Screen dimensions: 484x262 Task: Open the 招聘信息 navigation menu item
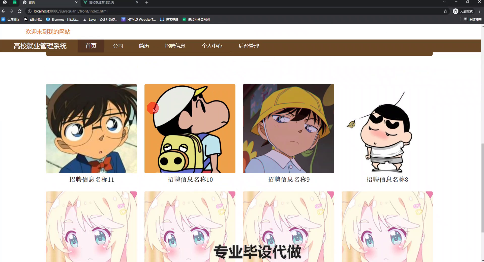(x=175, y=46)
